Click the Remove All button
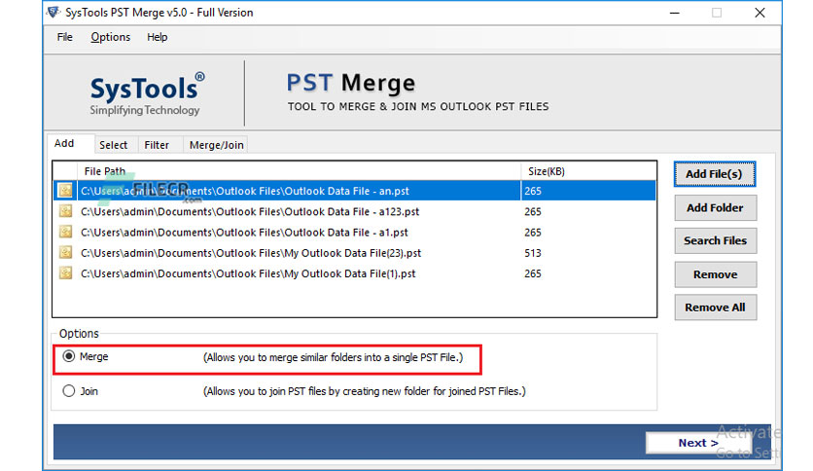The height and width of the screenshot is (471, 813). (x=715, y=308)
